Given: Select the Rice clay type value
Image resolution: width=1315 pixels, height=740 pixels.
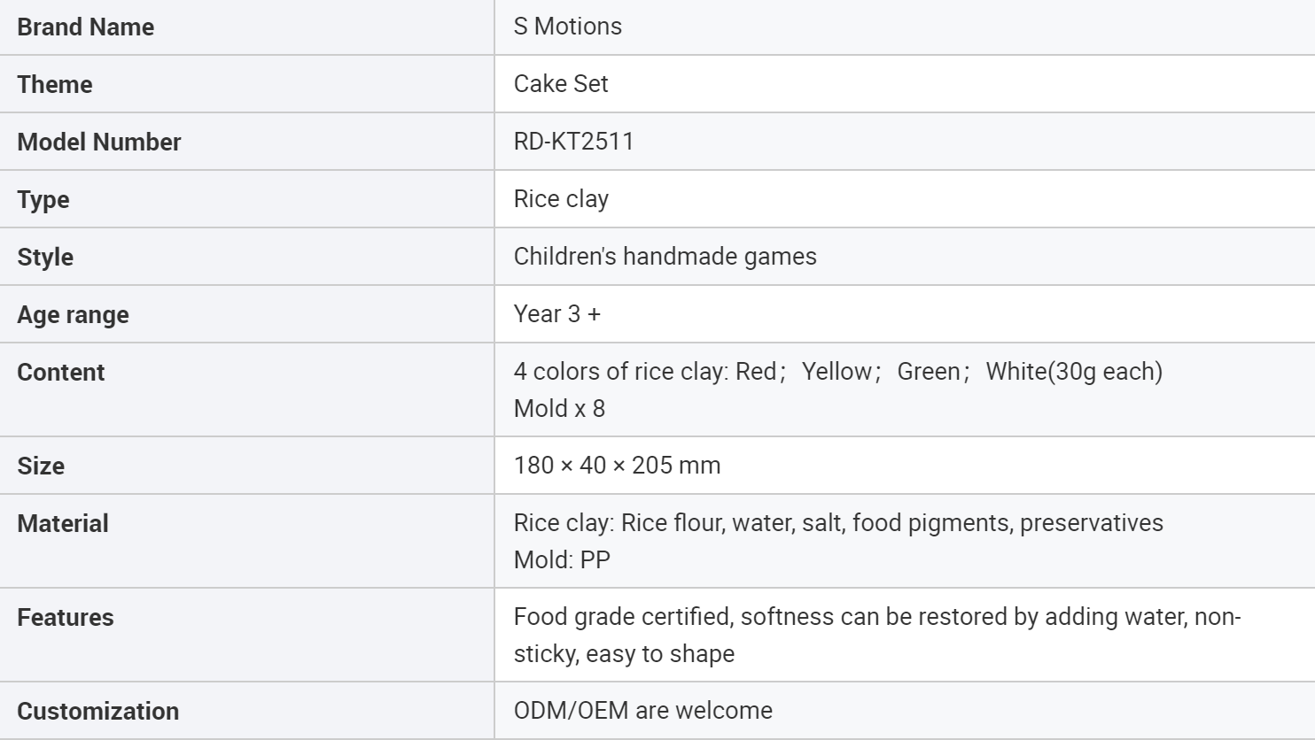Looking at the screenshot, I should point(561,199).
